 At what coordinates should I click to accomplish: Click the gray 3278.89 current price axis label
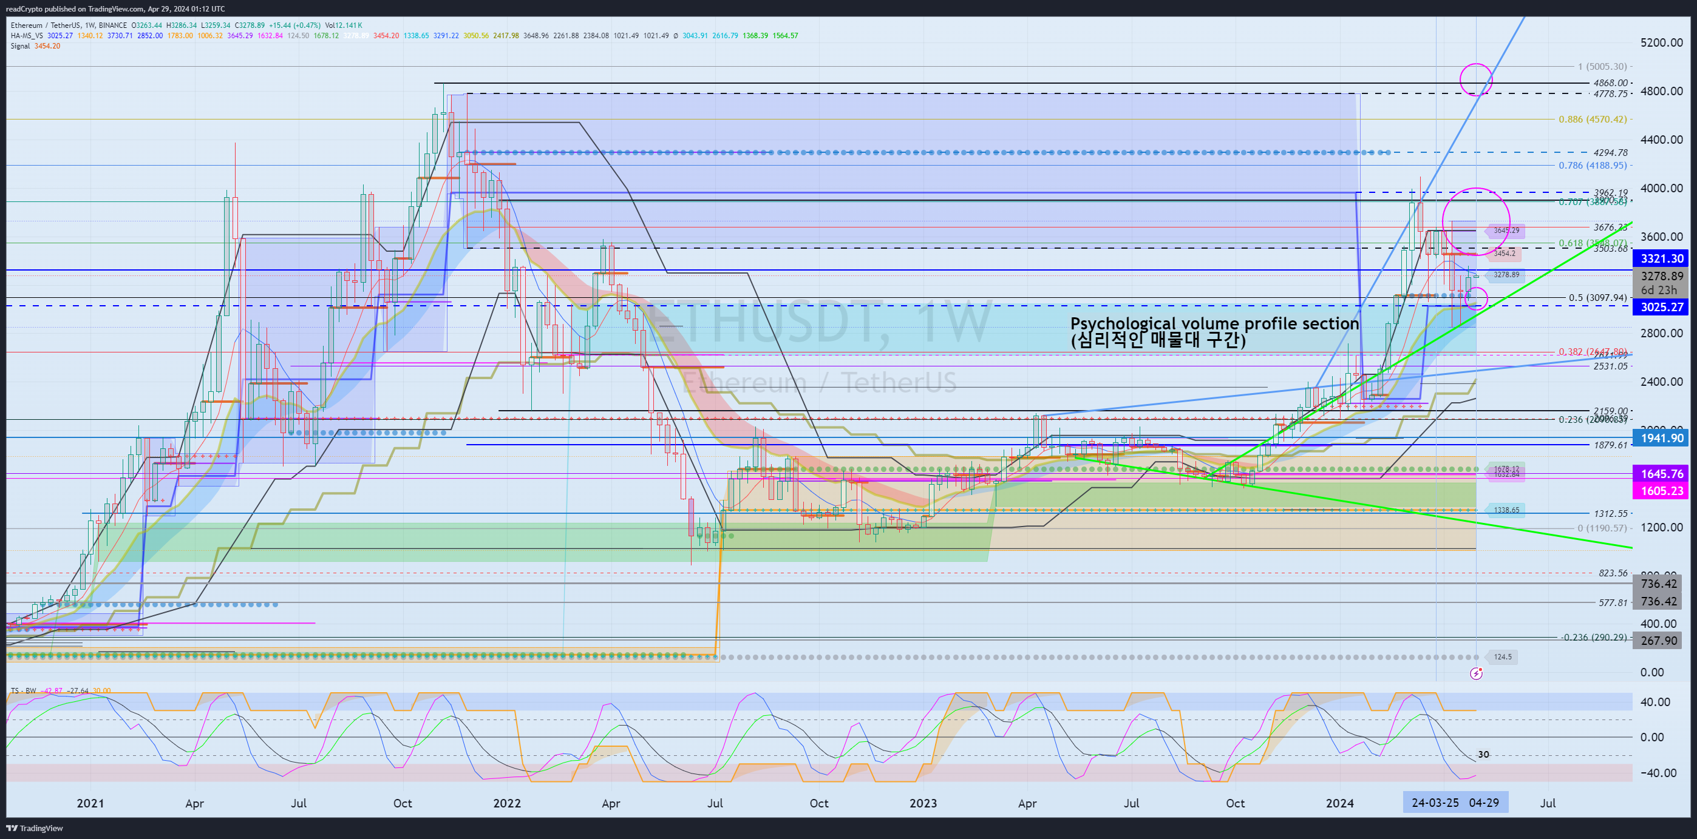click(1661, 277)
